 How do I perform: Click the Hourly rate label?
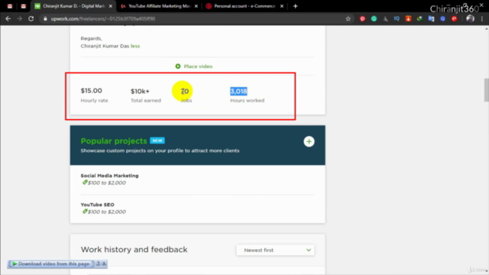tap(94, 100)
